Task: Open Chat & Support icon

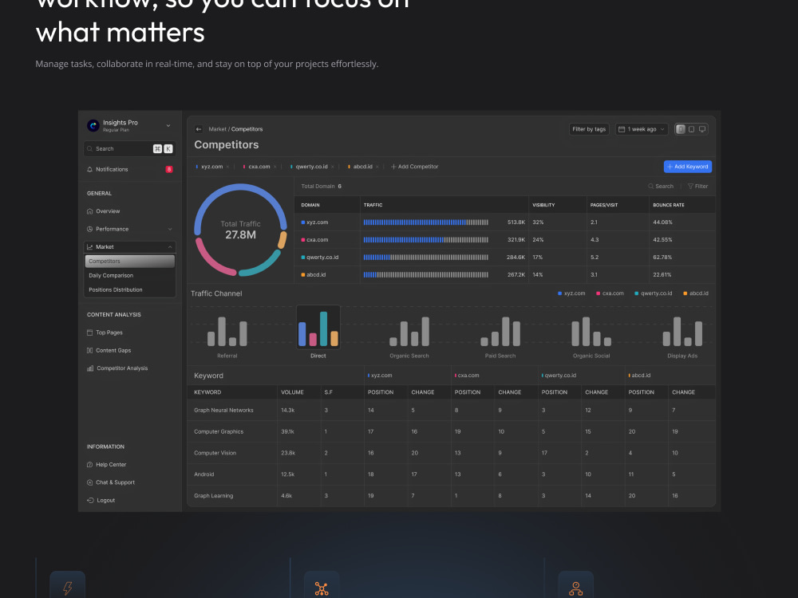Action: coord(90,482)
